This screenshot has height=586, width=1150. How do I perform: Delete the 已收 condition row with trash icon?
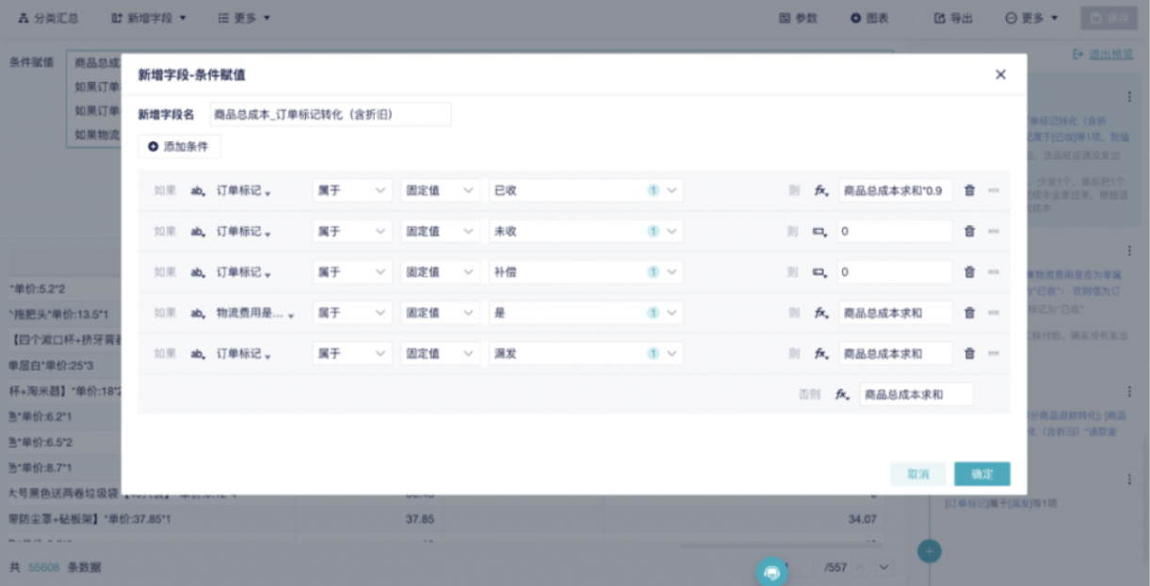(969, 190)
